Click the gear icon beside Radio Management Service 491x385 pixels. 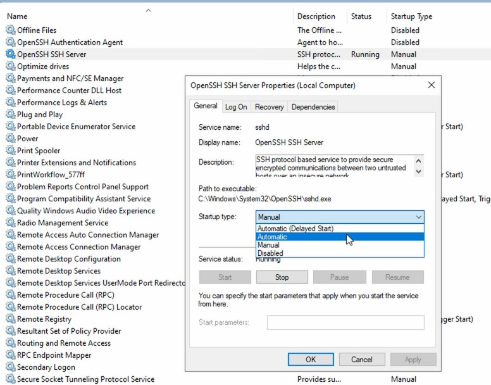point(10,223)
